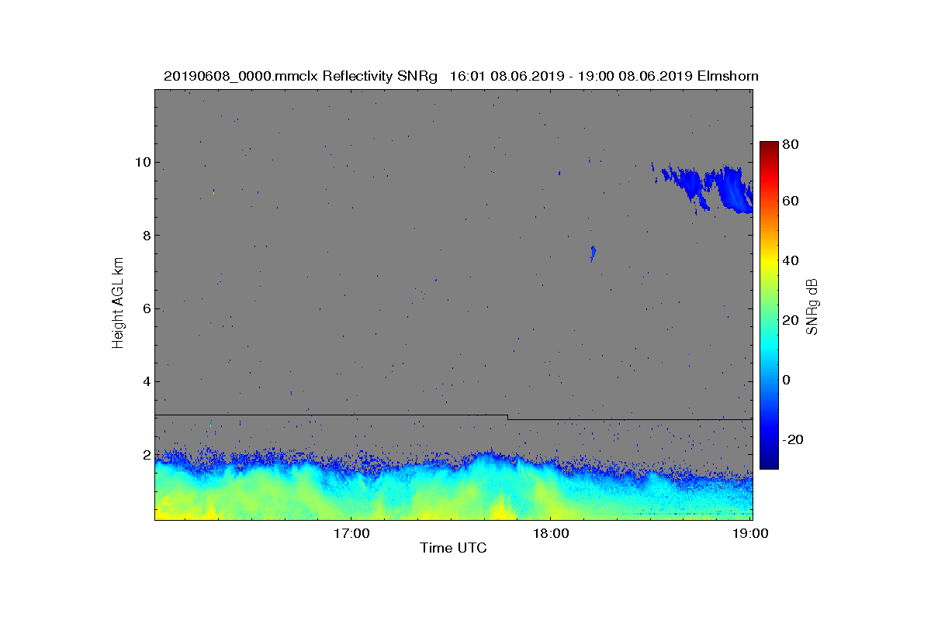Click the 'Height AGL km' y-axis label

coord(118,304)
